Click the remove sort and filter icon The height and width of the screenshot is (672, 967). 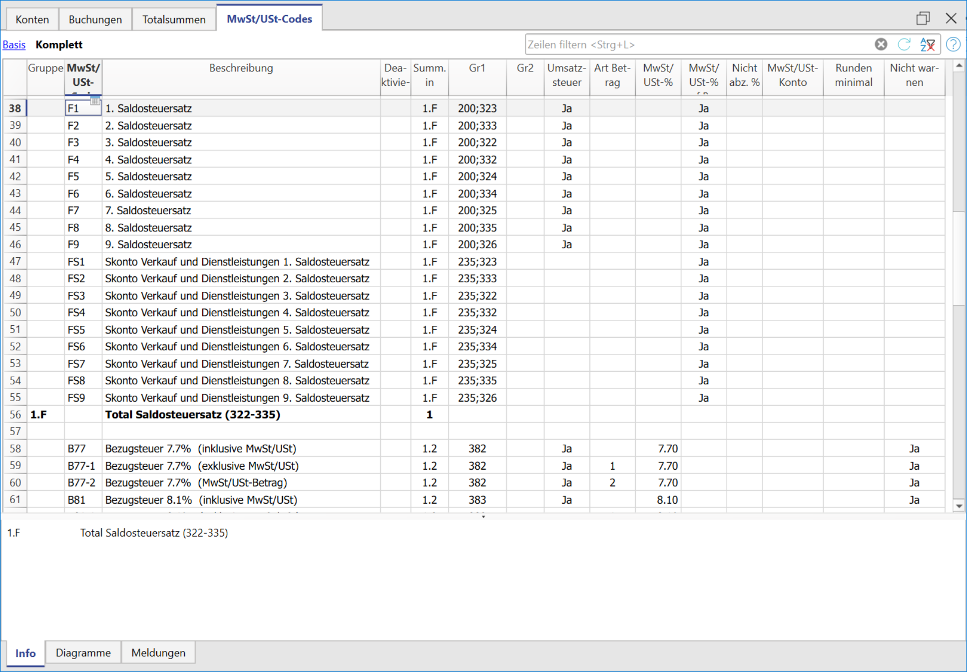(x=928, y=44)
